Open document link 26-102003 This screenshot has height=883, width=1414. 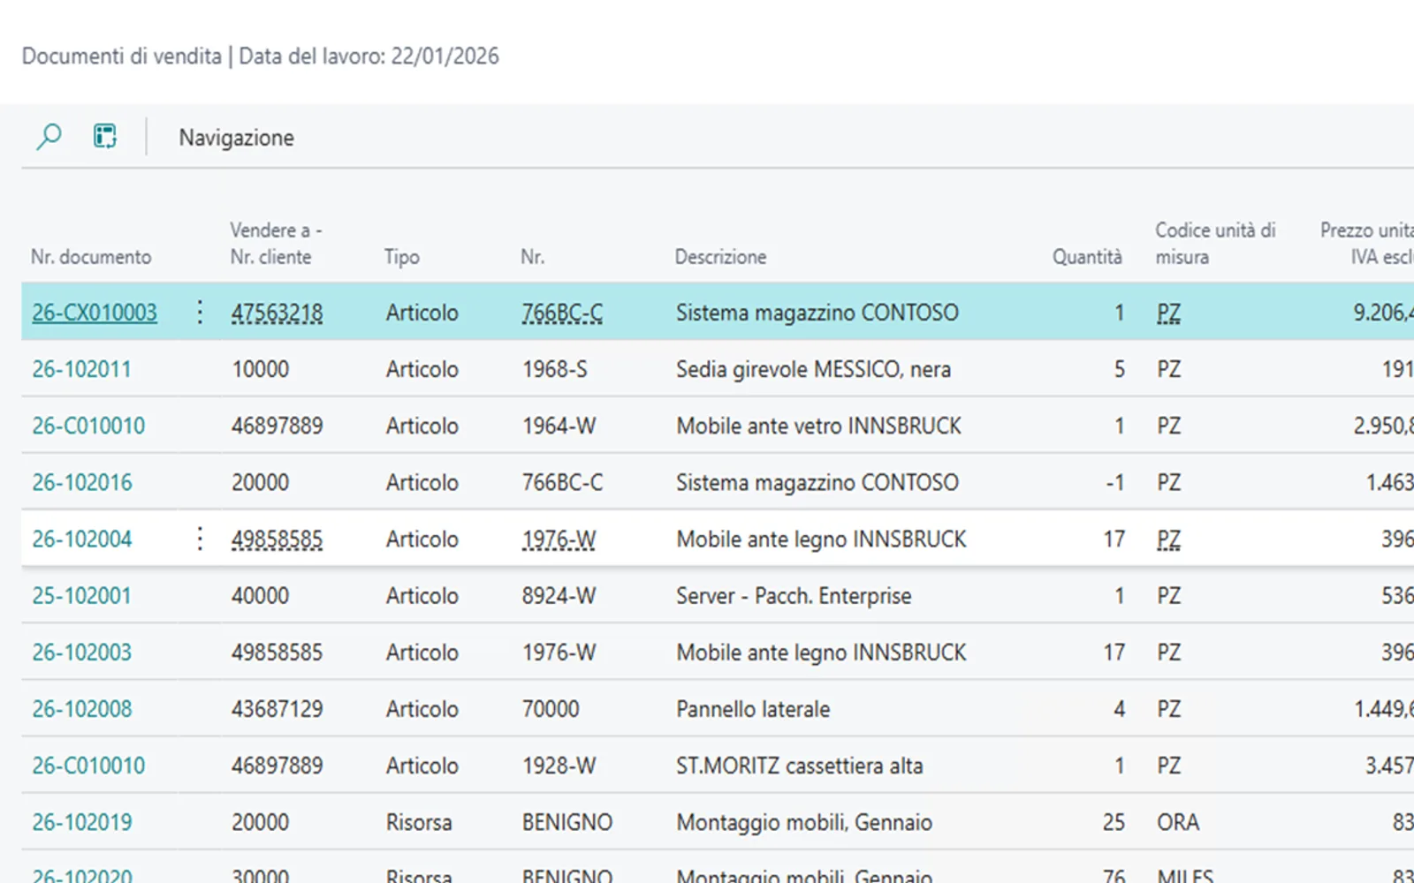[81, 652]
